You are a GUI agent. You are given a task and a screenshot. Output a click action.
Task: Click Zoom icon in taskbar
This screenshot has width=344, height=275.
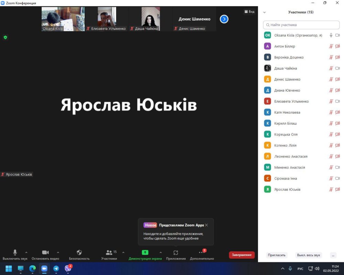[44, 268]
